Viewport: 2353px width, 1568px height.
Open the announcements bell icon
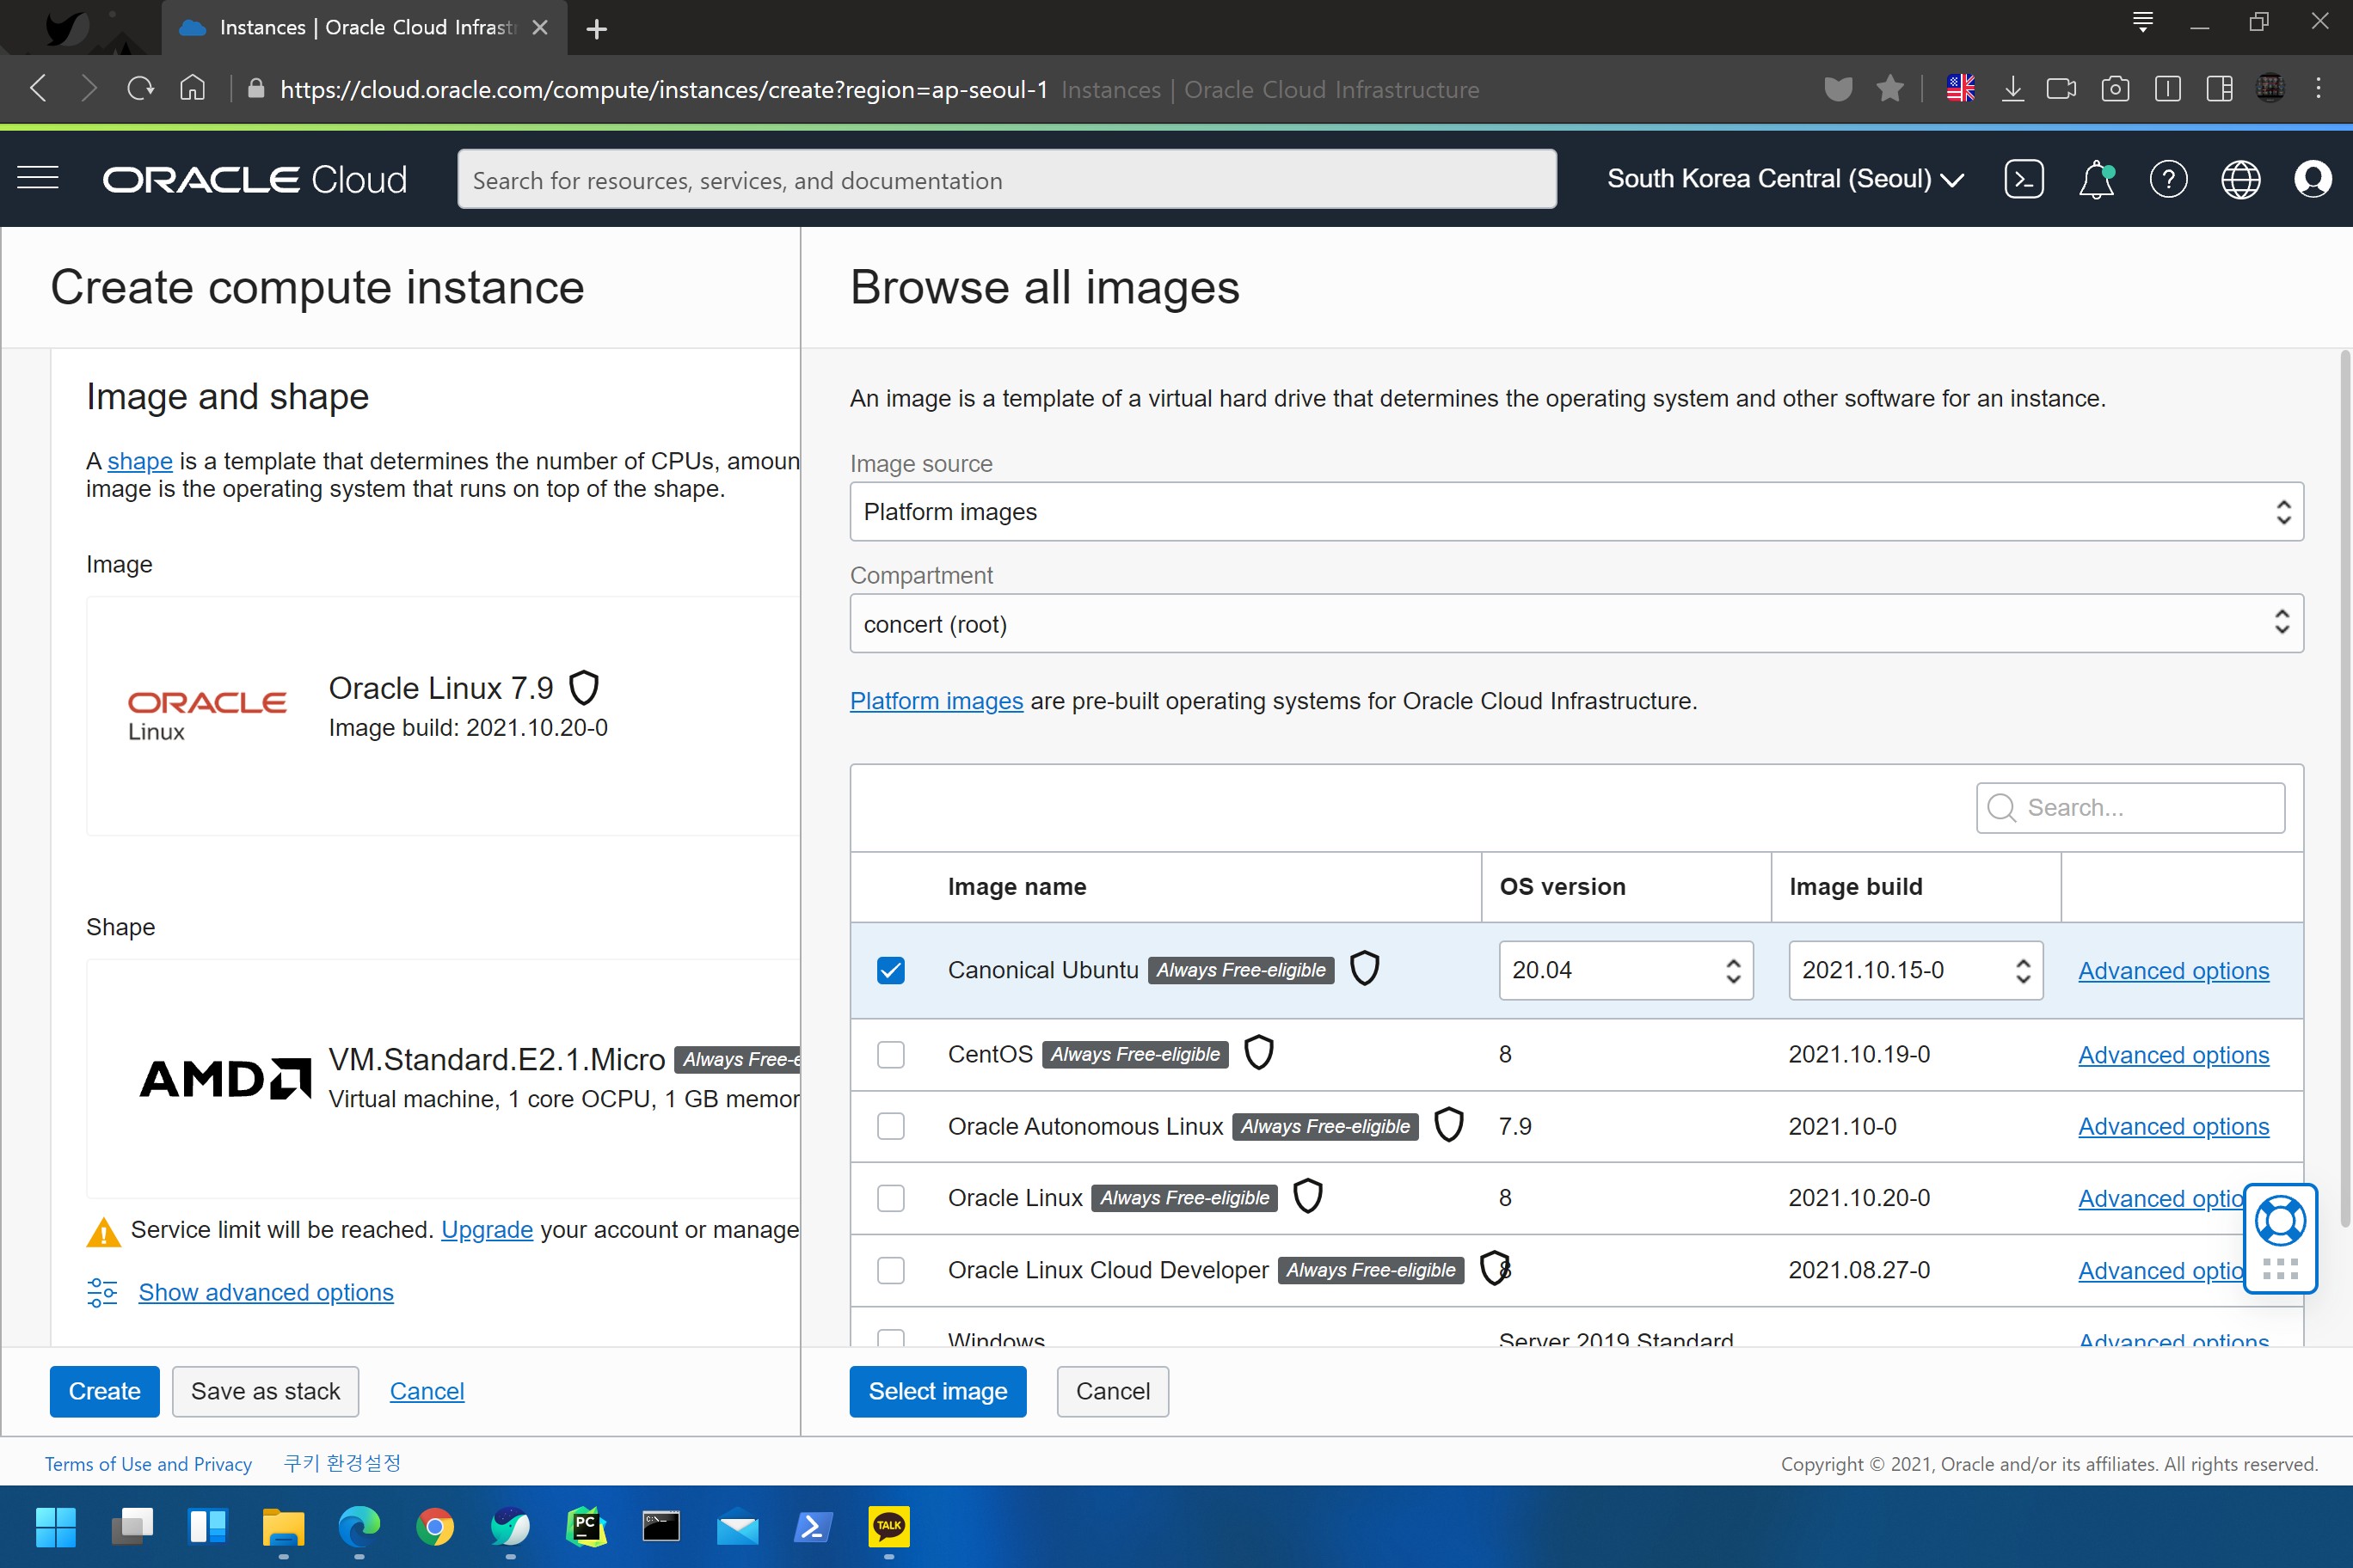point(2096,180)
